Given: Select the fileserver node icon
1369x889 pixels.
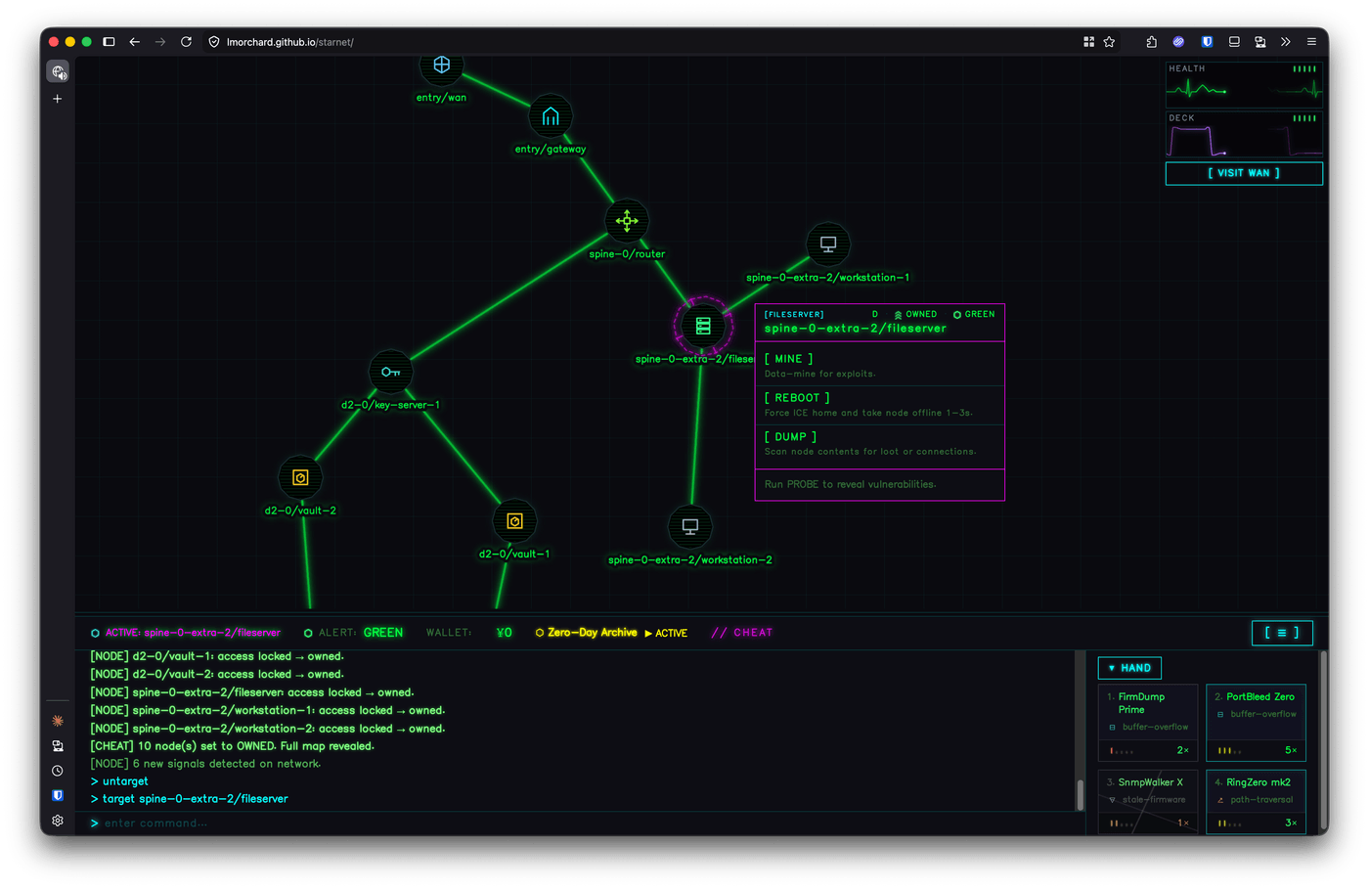Looking at the screenshot, I should [x=703, y=326].
